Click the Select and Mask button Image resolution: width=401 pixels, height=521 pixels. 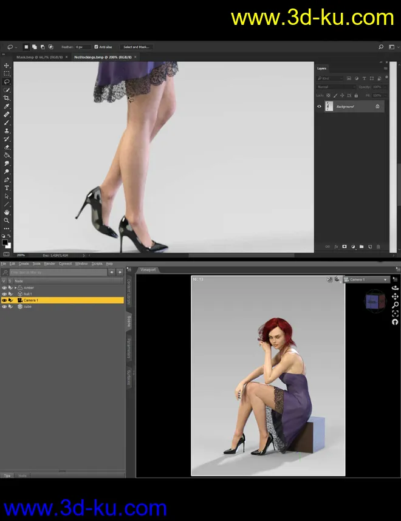[136, 47]
